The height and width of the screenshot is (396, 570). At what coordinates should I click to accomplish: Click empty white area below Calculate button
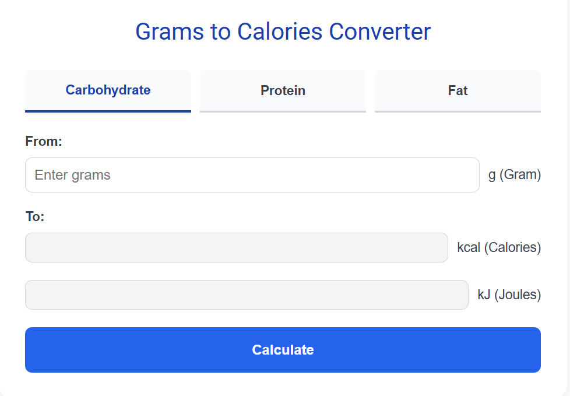pos(283,384)
